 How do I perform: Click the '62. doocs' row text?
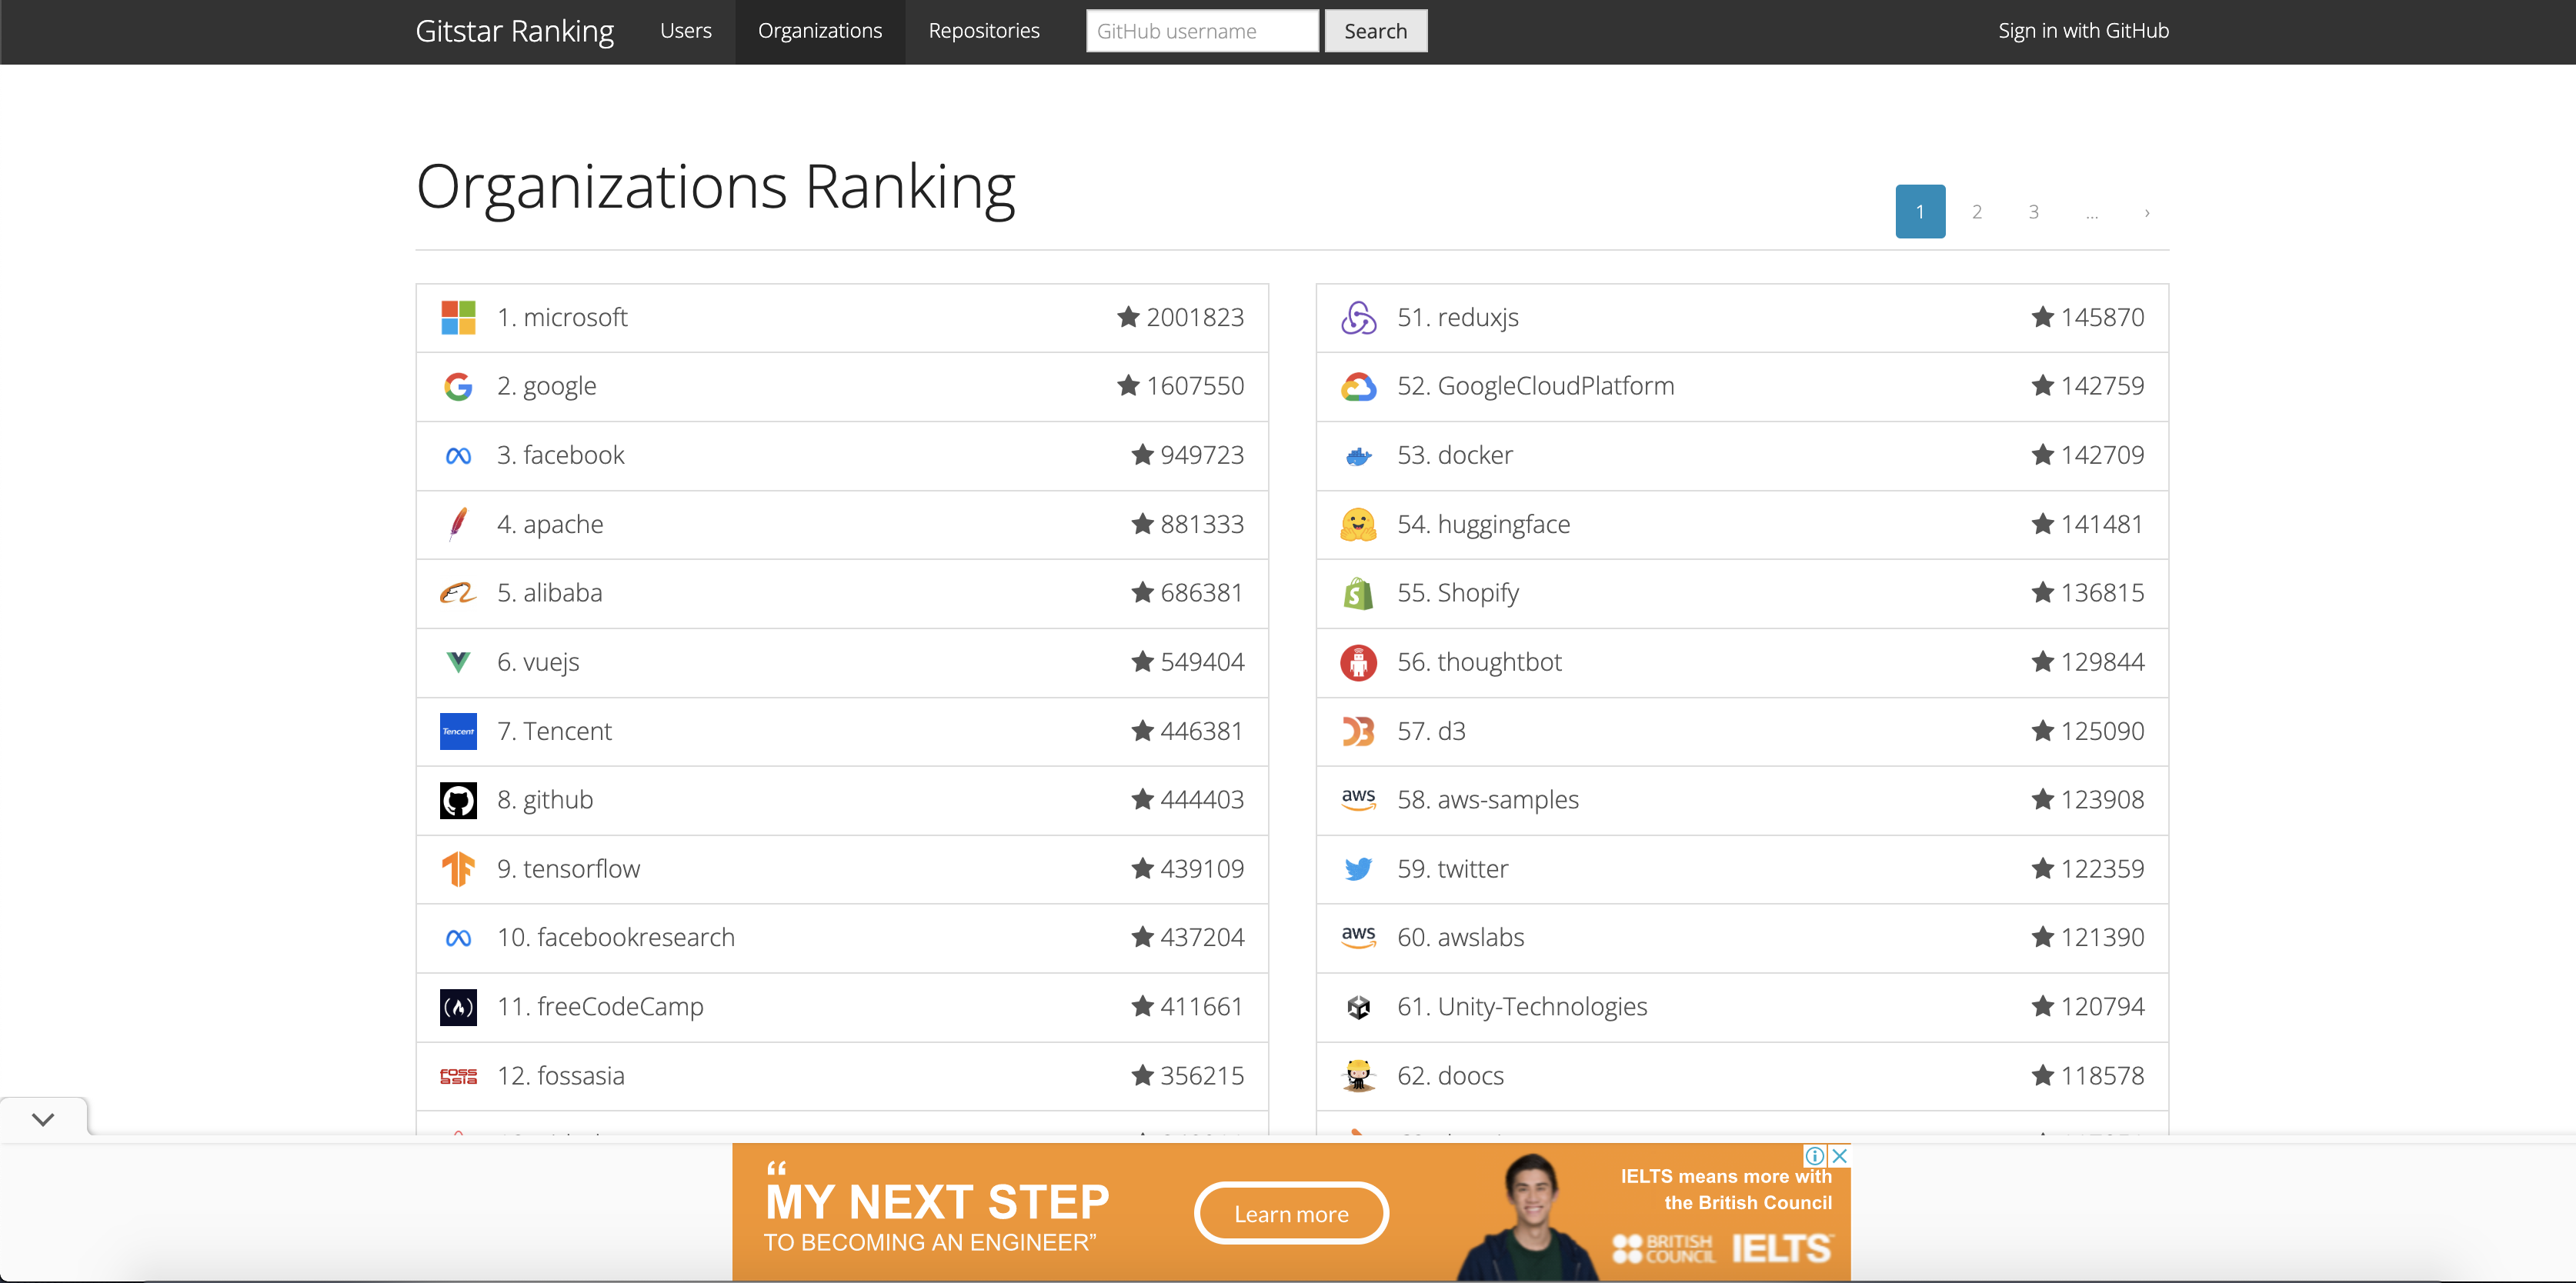coord(1450,1076)
